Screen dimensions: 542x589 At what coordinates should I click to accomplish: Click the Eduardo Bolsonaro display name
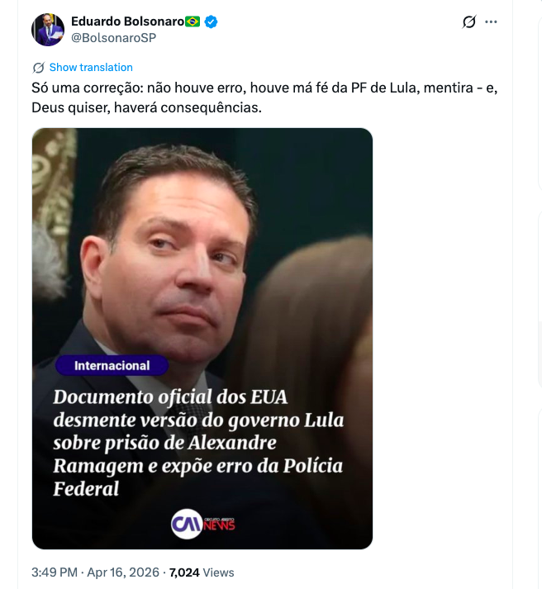coord(126,21)
